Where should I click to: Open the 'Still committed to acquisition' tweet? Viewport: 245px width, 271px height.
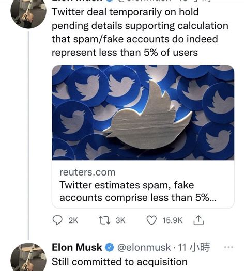[x=119, y=262]
